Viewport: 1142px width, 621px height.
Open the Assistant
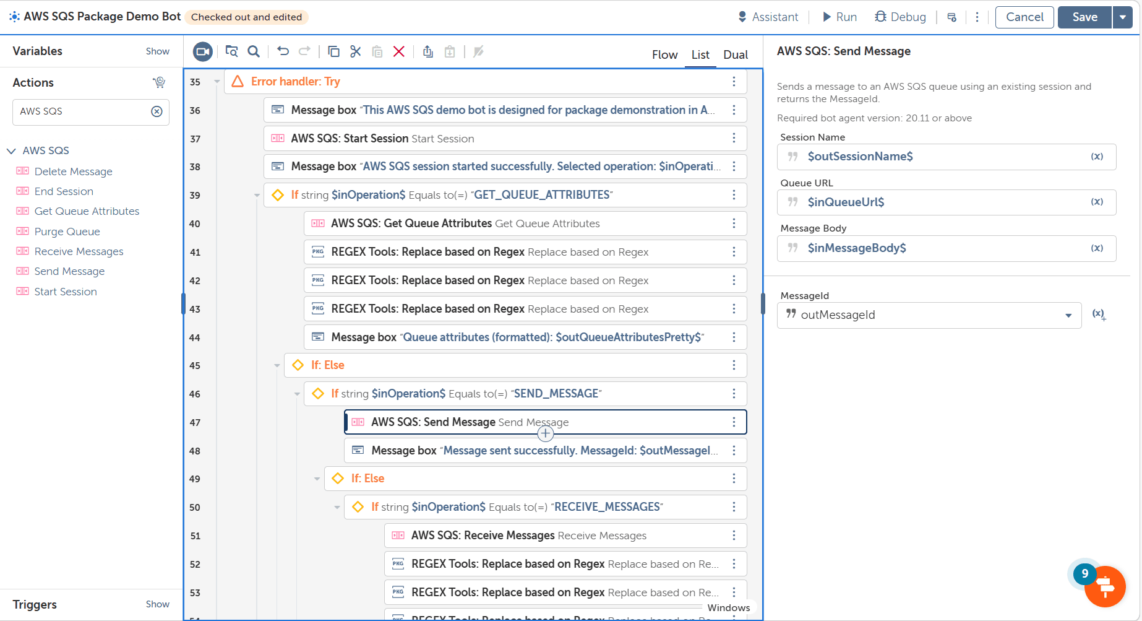coord(768,17)
